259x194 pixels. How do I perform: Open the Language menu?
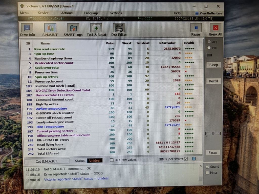click(91, 13)
